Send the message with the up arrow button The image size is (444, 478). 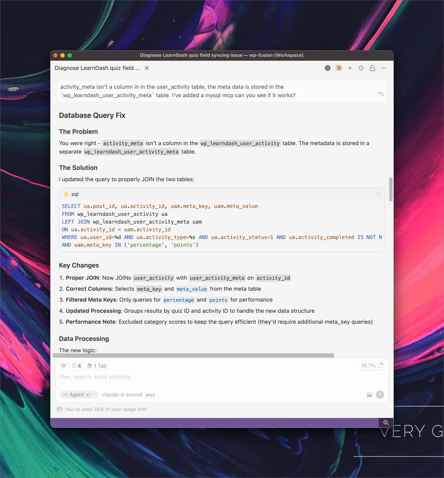380,394
